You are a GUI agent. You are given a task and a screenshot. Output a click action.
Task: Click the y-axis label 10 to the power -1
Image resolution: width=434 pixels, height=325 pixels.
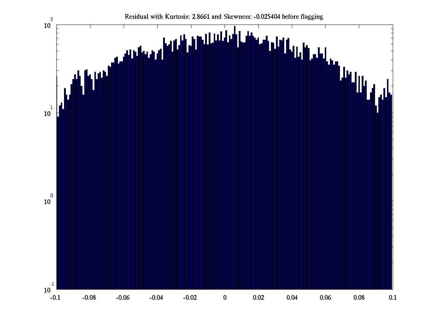pos(49,288)
